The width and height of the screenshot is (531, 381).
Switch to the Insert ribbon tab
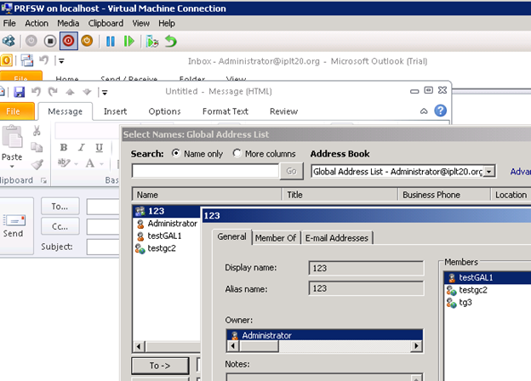click(115, 111)
